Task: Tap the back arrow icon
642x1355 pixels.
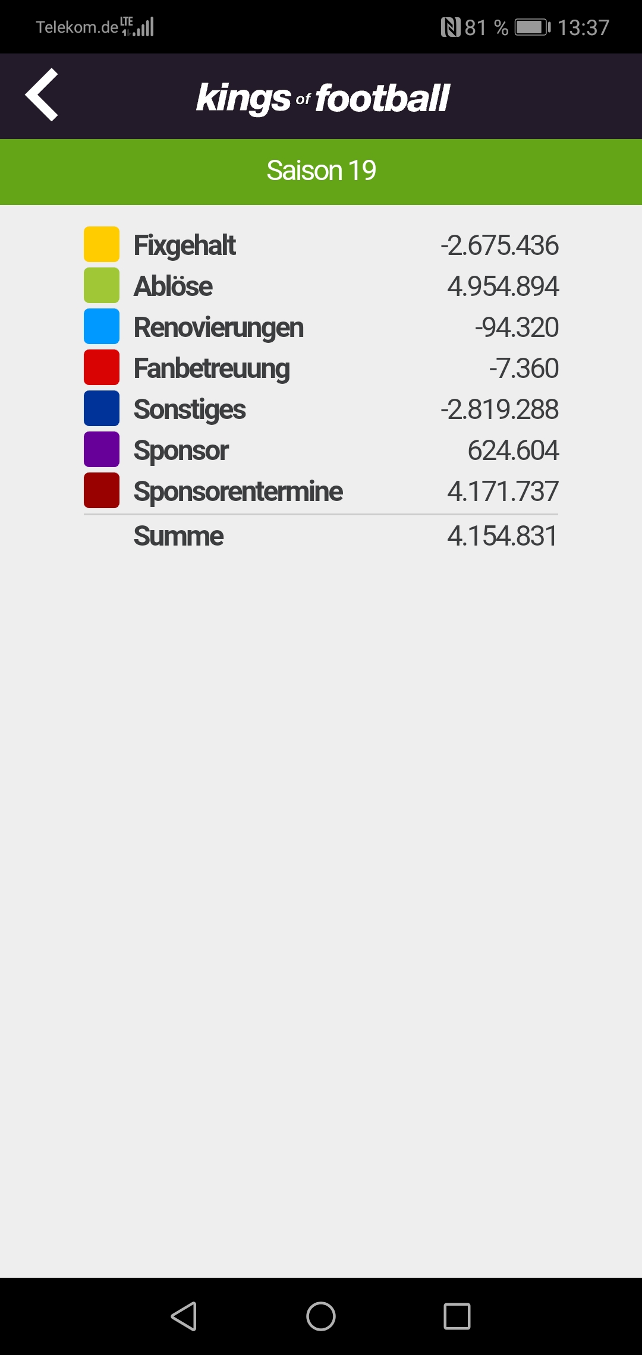Action: (x=42, y=95)
